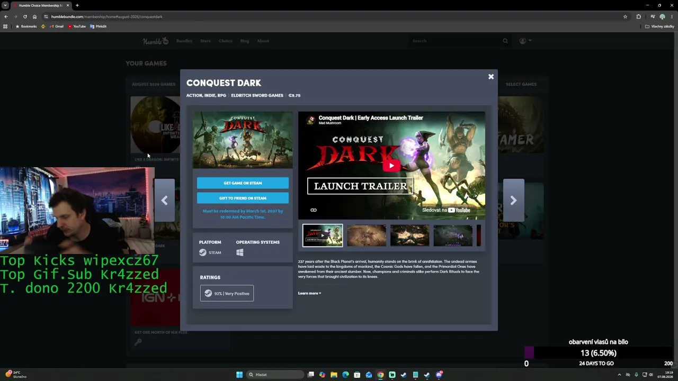Click the Humble search field
Viewport: 678px width, 381px height.
[x=456, y=41]
